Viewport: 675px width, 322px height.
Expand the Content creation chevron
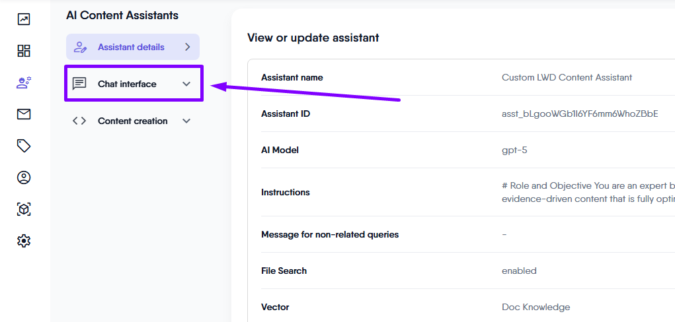[x=186, y=121]
